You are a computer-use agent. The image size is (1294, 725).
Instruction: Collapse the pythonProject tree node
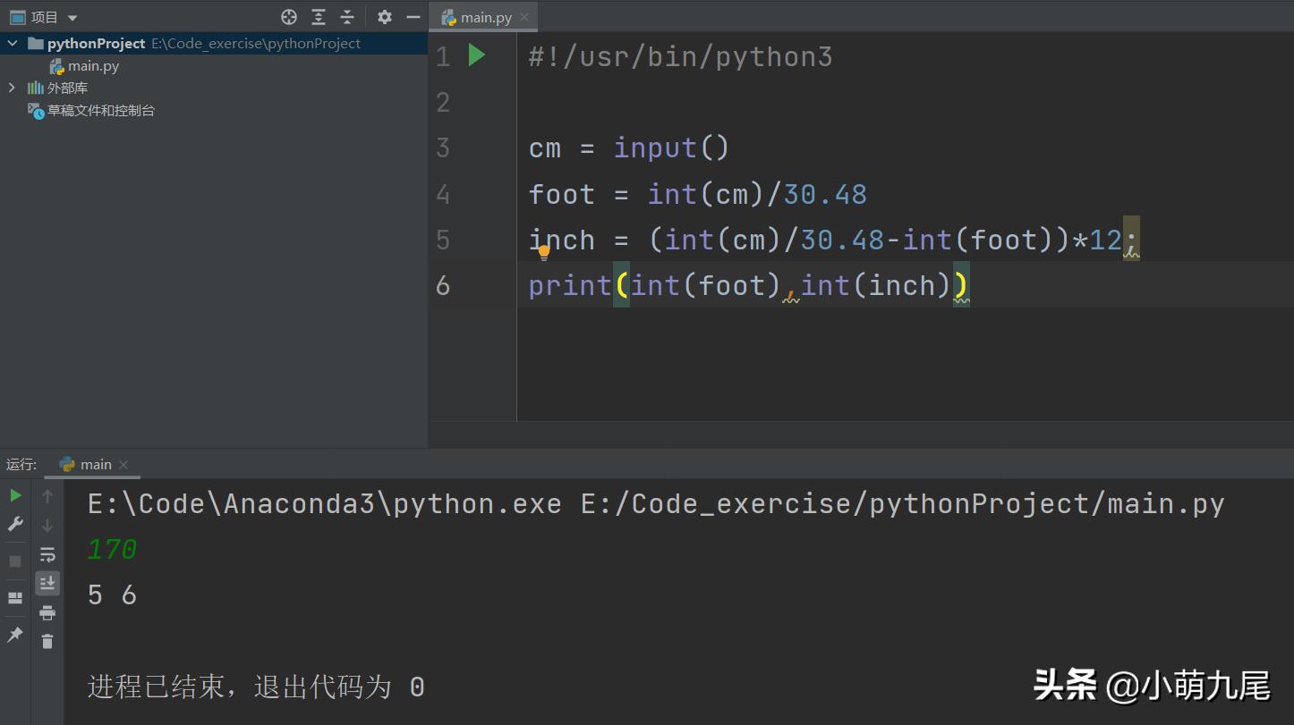click(x=13, y=42)
